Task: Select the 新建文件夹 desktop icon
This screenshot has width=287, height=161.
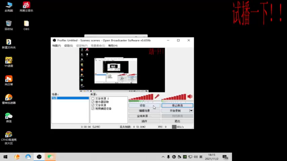Action: 9,44
